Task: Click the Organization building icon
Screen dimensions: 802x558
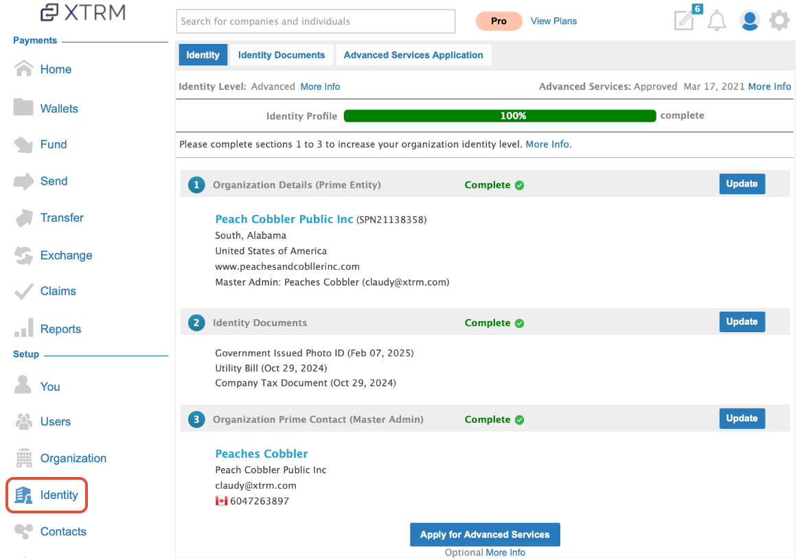Action: pos(23,458)
